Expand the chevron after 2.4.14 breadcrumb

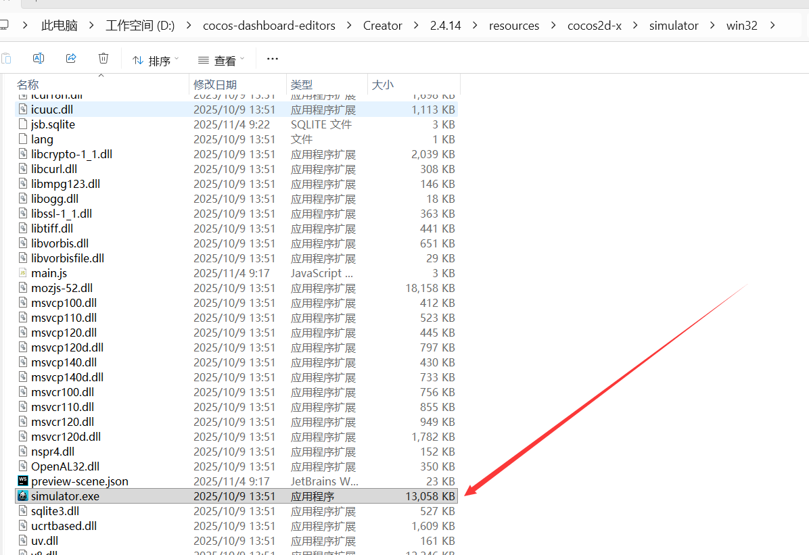point(475,25)
